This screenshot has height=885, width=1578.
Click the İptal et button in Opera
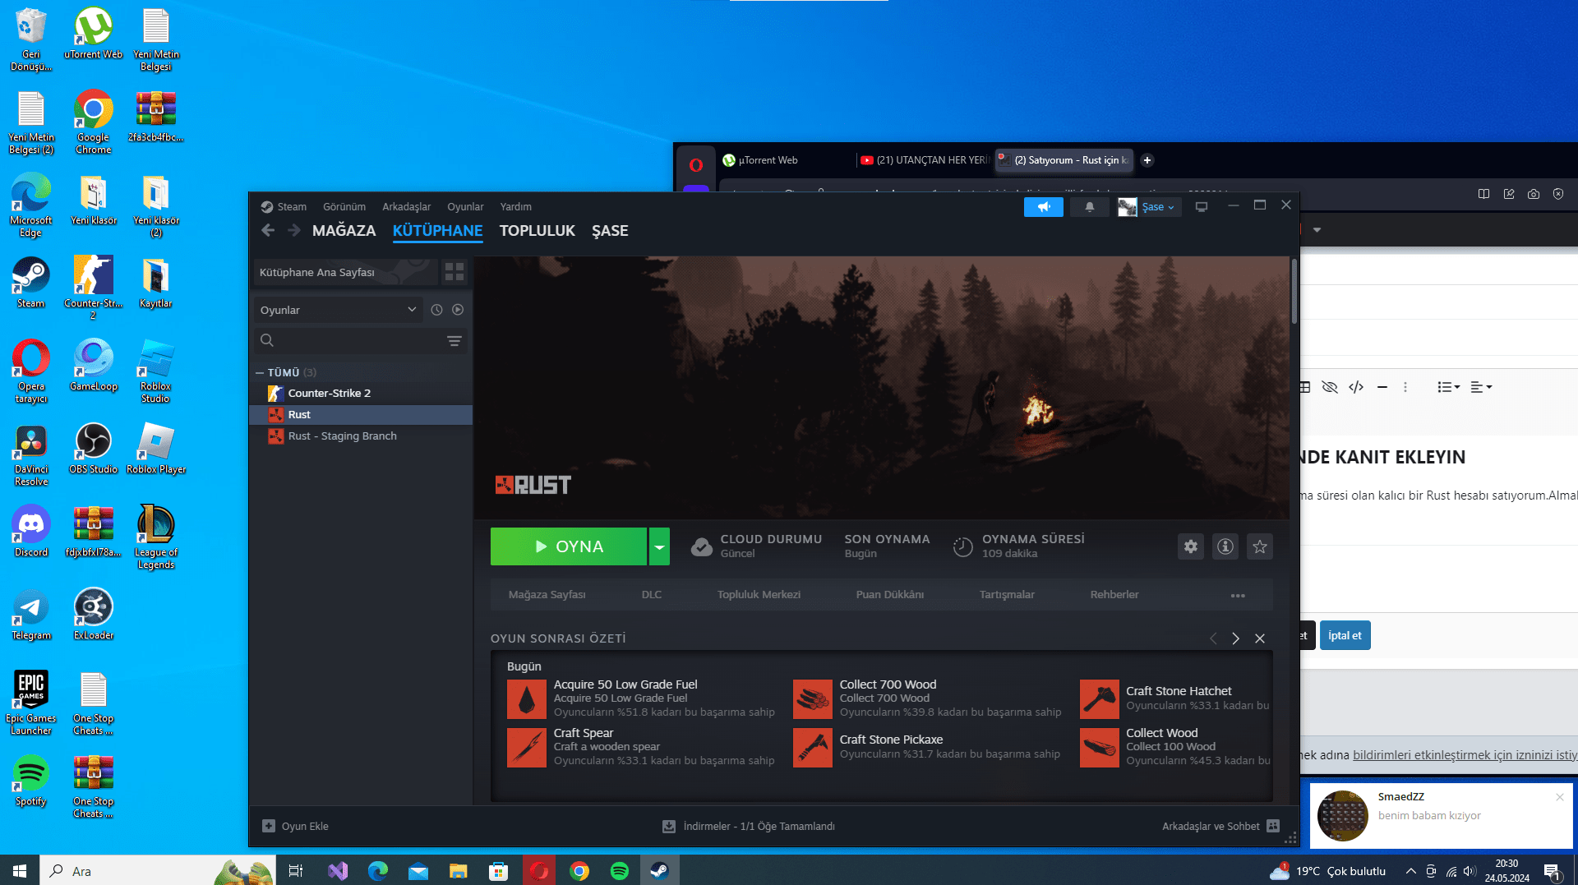(x=1345, y=635)
